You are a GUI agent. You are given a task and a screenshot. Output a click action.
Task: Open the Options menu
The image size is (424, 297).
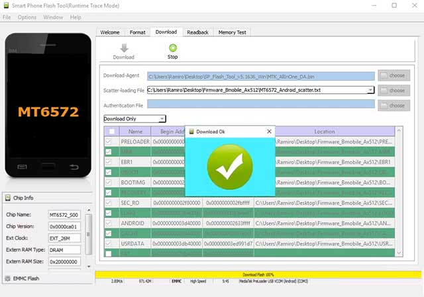tap(27, 17)
